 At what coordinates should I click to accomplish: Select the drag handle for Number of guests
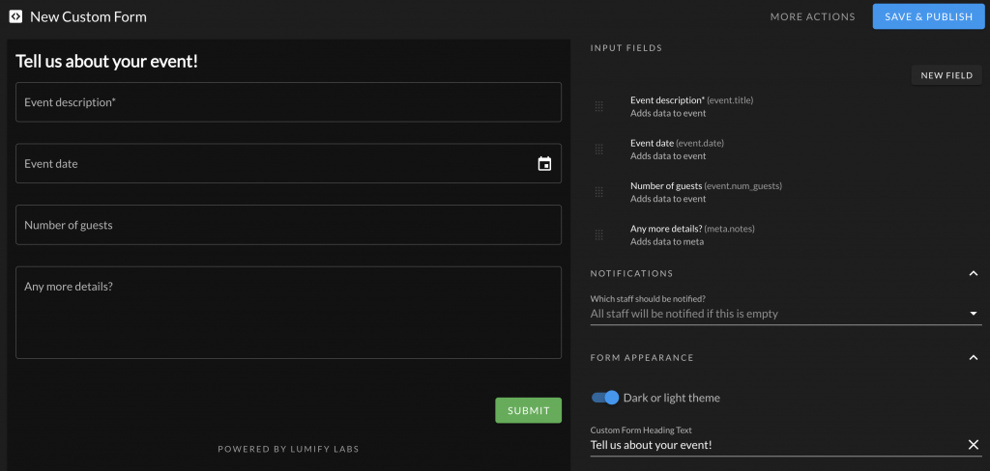pyautogui.click(x=599, y=192)
